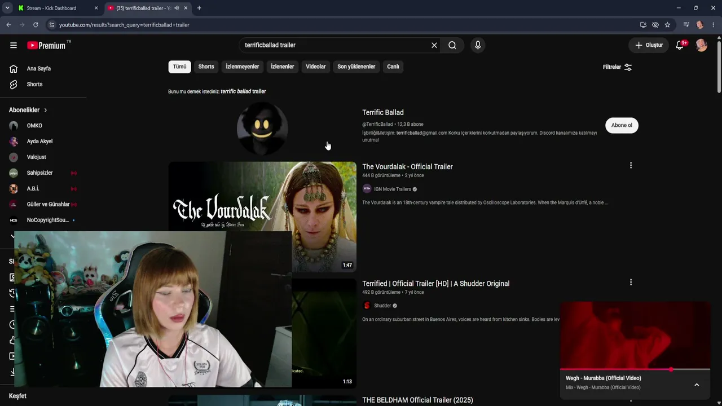Click 'THE BELDHAM Official Trailer (2025)' title
Screen dimensions: 722x406
tap(417, 400)
